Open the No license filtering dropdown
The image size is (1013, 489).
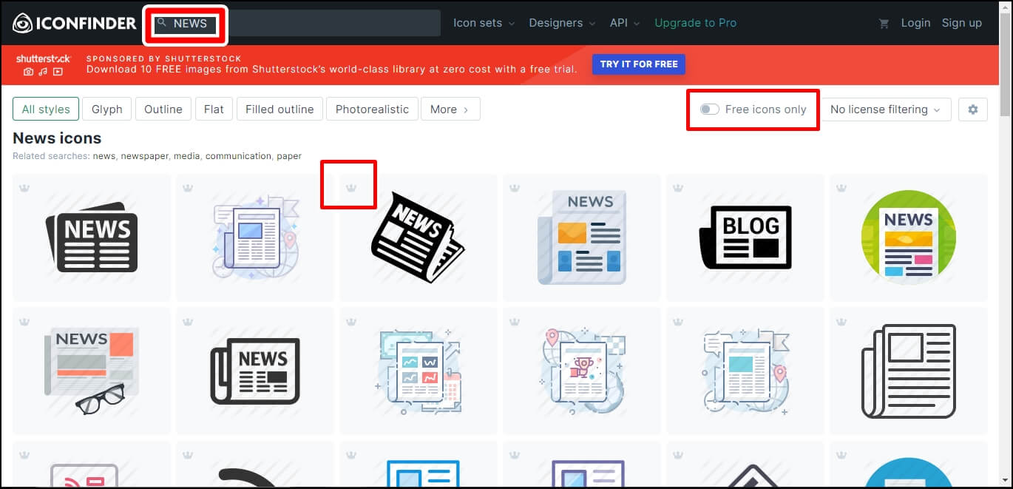886,109
